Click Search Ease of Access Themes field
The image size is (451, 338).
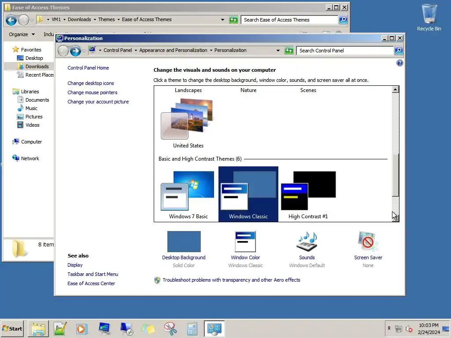pos(289,19)
